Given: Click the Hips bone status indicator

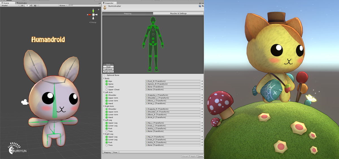Looking at the screenshot, I should (107, 81).
